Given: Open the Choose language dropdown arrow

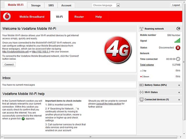Looking at the screenshot, I should click(118, 5).
